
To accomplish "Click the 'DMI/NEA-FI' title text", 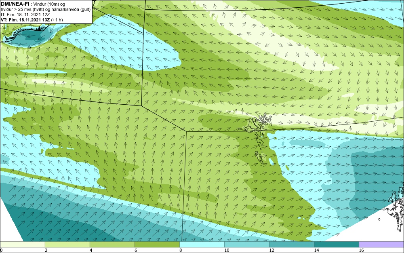I will [15, 4].
